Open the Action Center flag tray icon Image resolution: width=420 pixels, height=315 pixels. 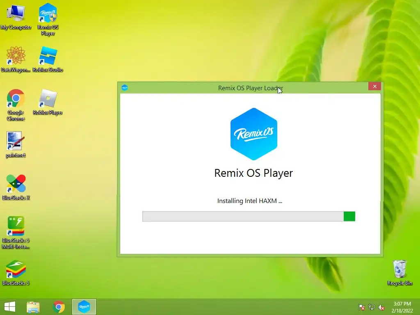362,307
